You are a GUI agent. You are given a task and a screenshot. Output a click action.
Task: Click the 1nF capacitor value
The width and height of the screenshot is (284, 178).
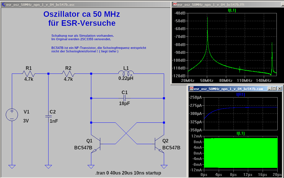(54, 121)
